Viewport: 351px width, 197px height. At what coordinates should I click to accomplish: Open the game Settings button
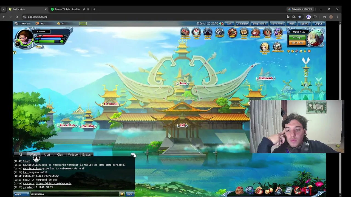pyautogui.click(x=304, y=24)
